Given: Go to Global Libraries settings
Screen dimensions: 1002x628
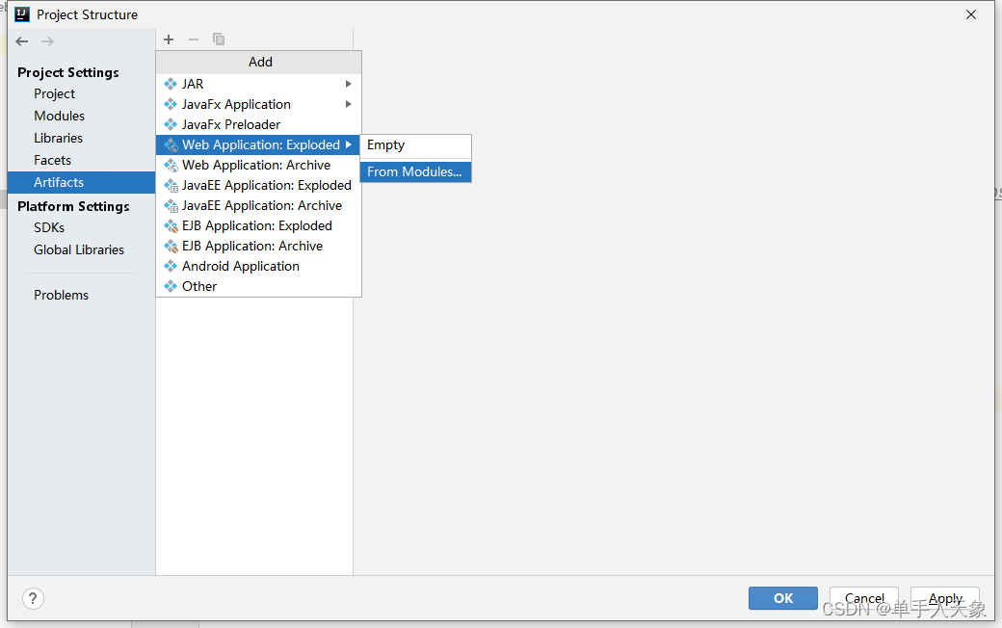Looking at the screenshot, I should [x=79, y=249].
